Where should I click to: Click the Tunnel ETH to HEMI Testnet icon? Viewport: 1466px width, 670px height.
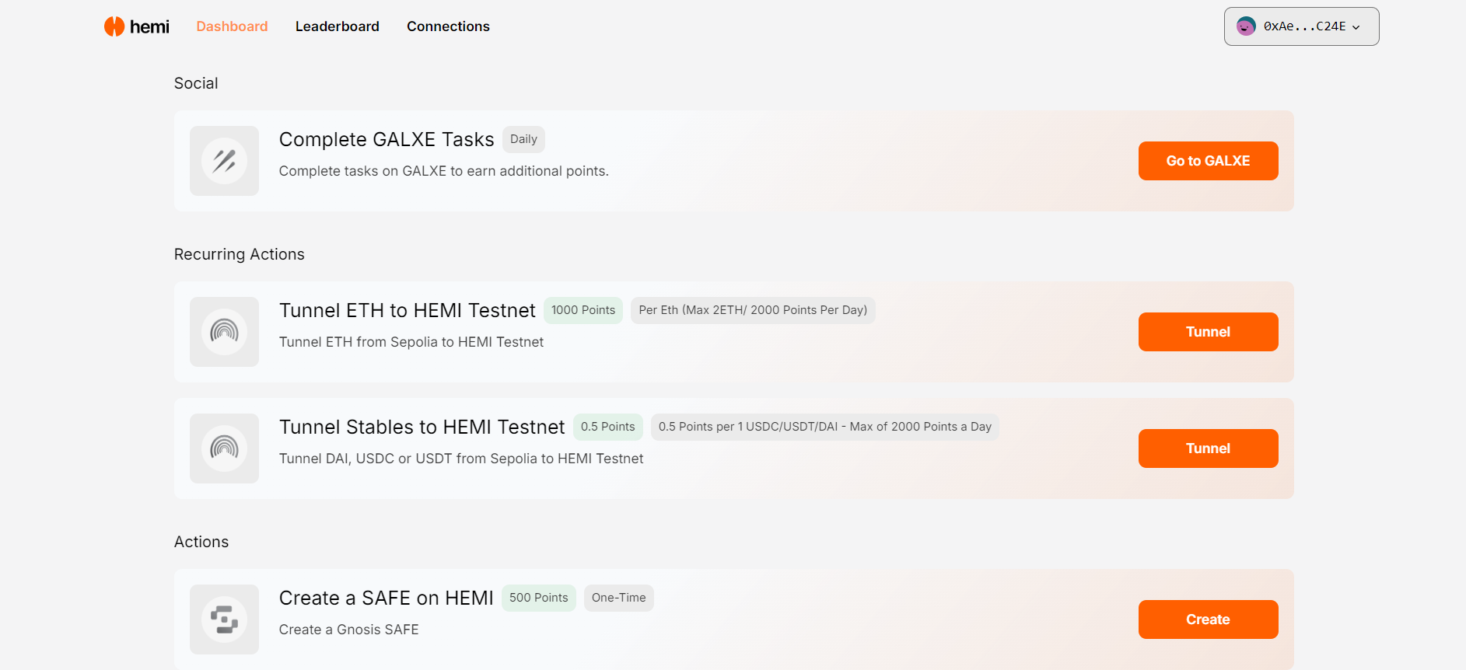[x=224, y=332]
